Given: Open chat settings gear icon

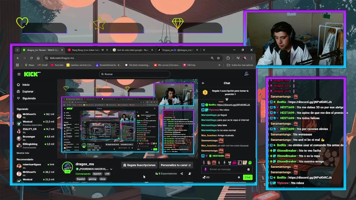Looking at the screenshot, I should pyautogui.click(x=239, y=177).
